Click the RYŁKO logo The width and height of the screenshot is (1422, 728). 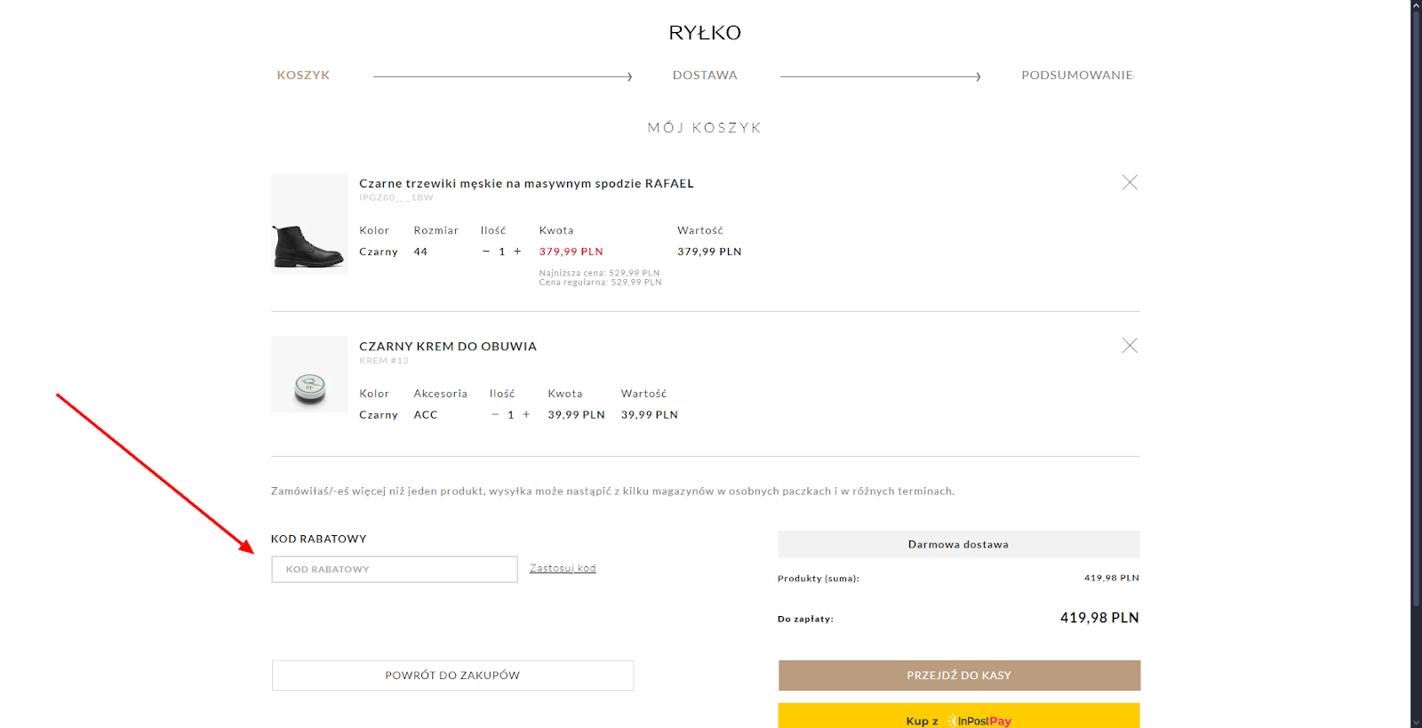705,33
